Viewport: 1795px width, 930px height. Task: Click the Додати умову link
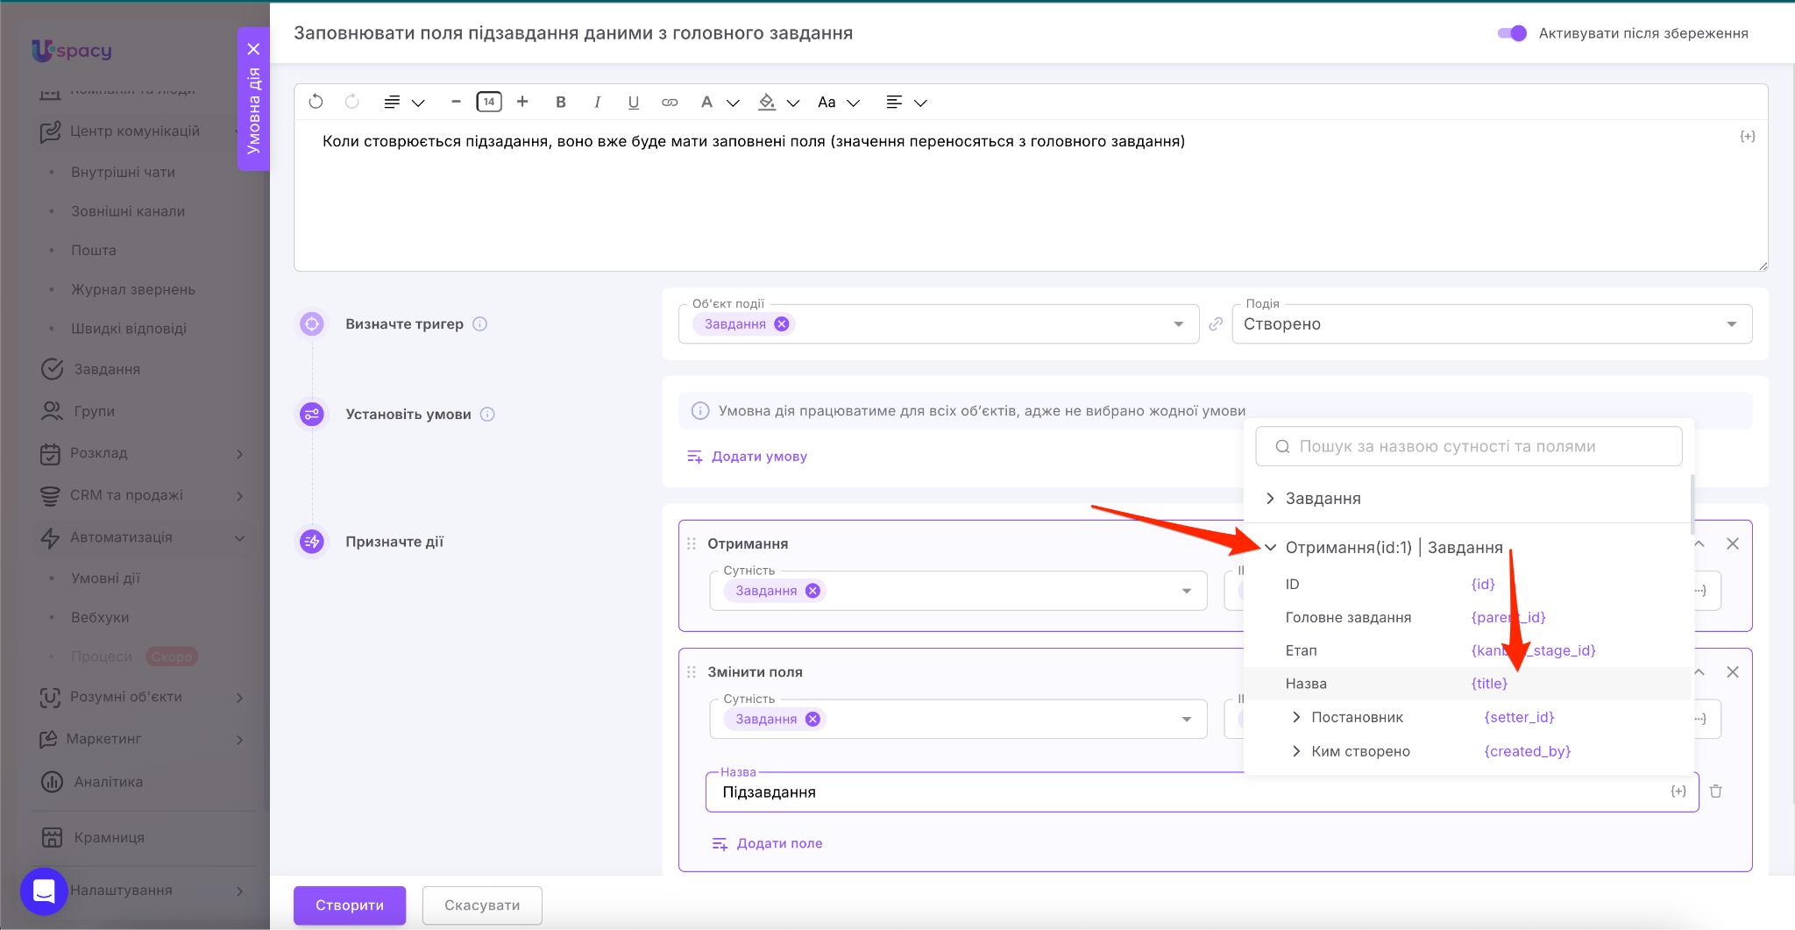pyautogui.click(x=758, y=457)
